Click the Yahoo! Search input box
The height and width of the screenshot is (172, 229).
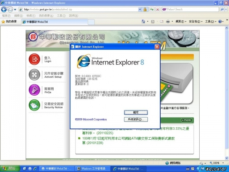[190, 10]
